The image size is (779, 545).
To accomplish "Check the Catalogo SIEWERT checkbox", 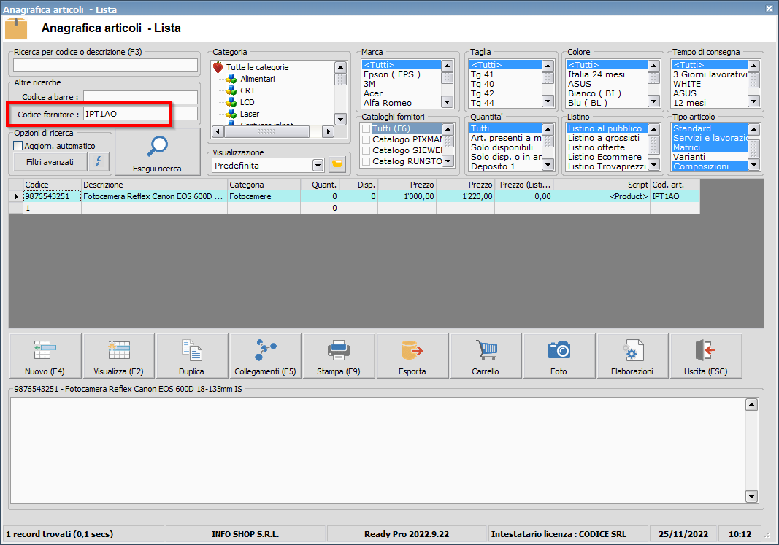I will coord(367,150).
